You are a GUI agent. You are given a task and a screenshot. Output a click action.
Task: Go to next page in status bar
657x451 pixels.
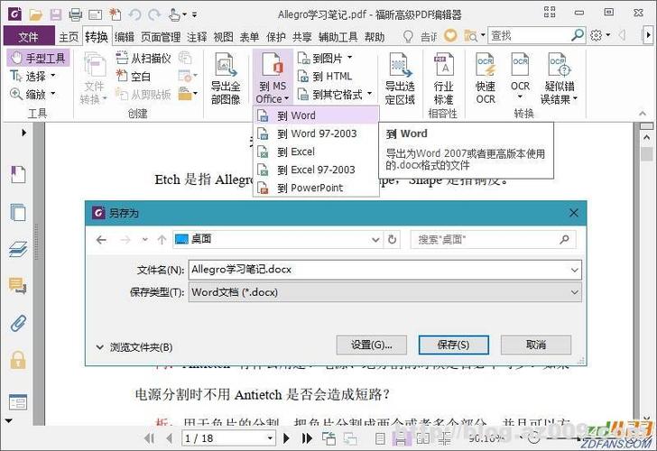pos(286,438)
